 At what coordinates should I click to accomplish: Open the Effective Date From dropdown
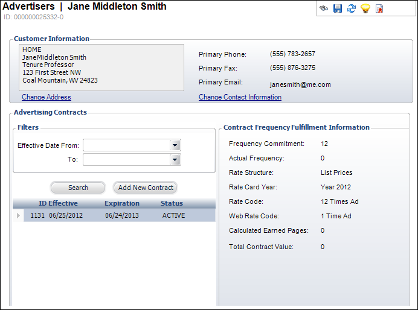click(x=175, y=145)
